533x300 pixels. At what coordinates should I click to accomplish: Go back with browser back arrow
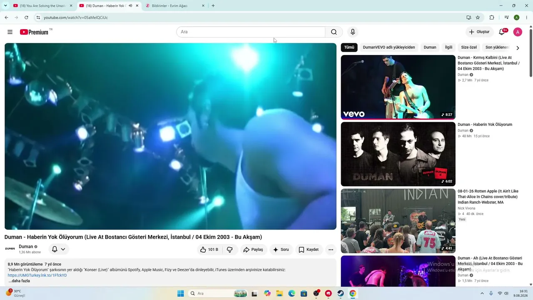point(6,17)
